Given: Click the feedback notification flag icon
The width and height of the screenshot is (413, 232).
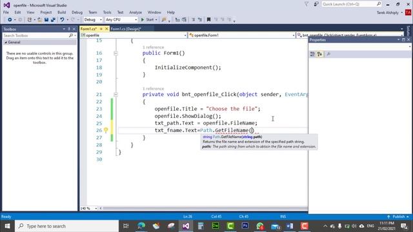Looking at the screenshot, I should pyautogui.click(x=307, y=4).
